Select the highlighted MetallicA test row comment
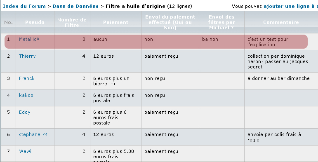Image resolution: width=318 pixels, height=162 pixels. click(x=268, y=42)
